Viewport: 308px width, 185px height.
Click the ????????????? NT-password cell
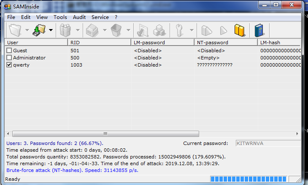[x=214, y=65]
